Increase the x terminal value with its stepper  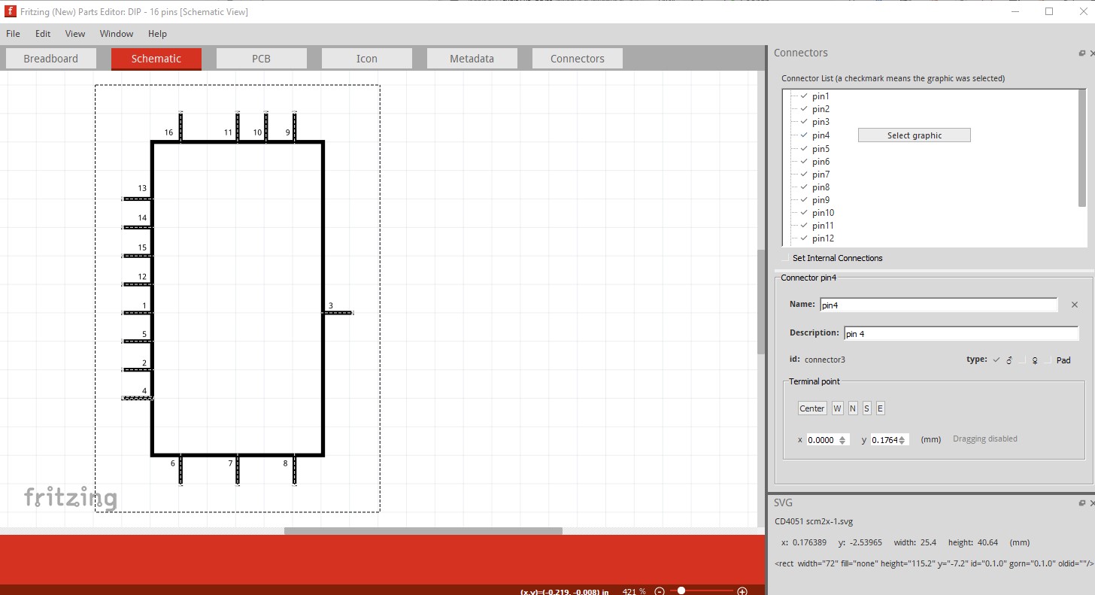coord(842,436)
